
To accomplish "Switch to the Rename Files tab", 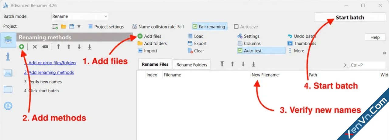I will click(x=155, y=64).
